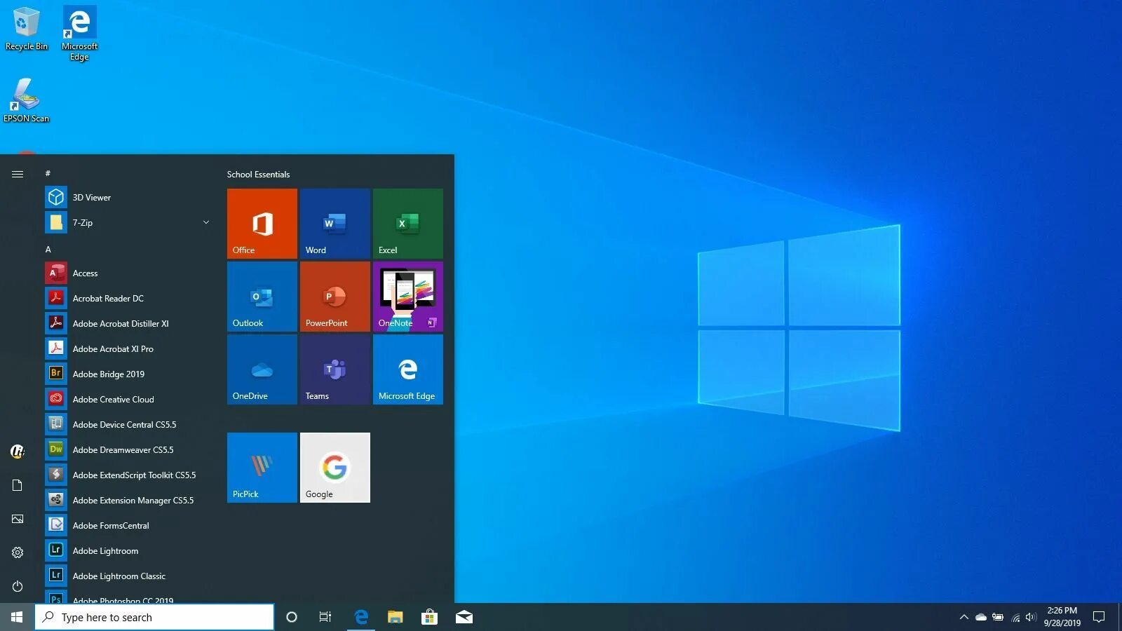Screen dimensions: 1122x631
Task: Launch Edge from the taskbar
Action: point(361,617)
